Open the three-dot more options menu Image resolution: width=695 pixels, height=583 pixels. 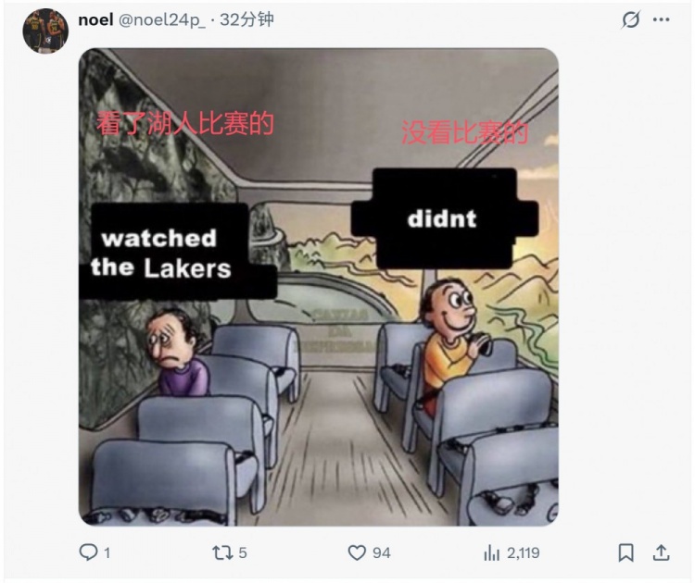tap(662, 19)
